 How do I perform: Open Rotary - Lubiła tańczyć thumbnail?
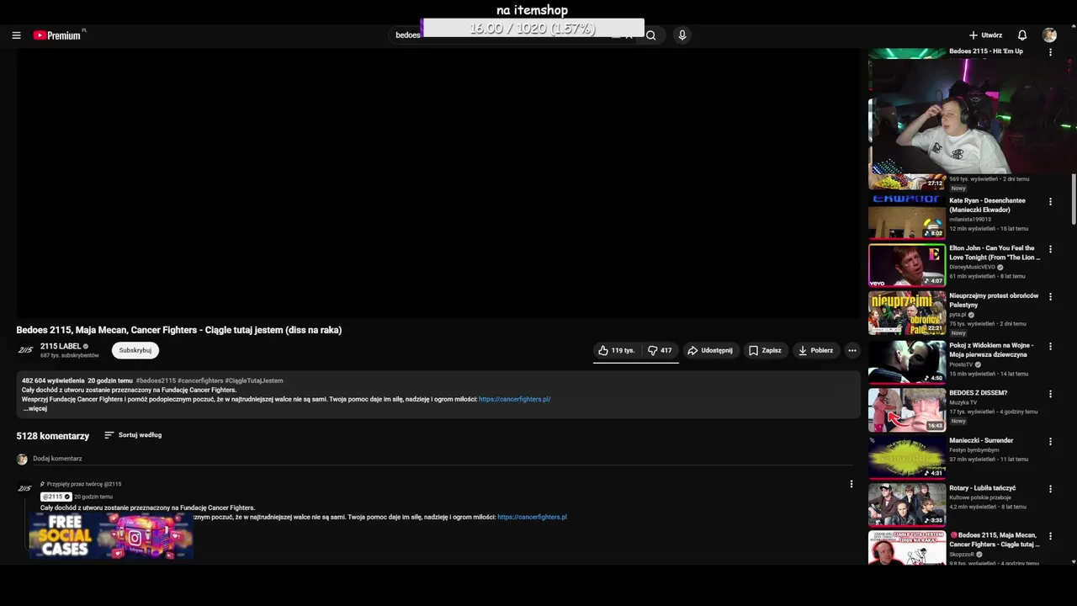tap(907, 504)
